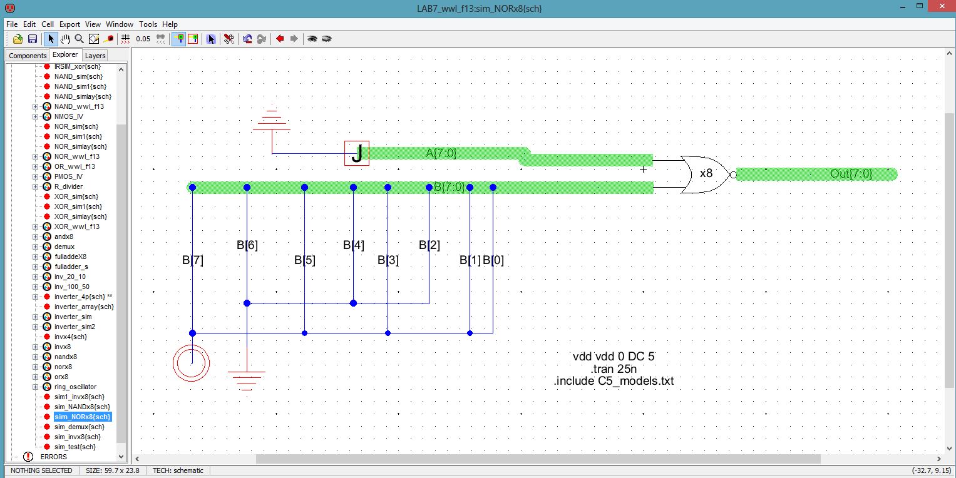Click ERRORS entry at the explorer bottom
The image size is (956, 478).
53,457
